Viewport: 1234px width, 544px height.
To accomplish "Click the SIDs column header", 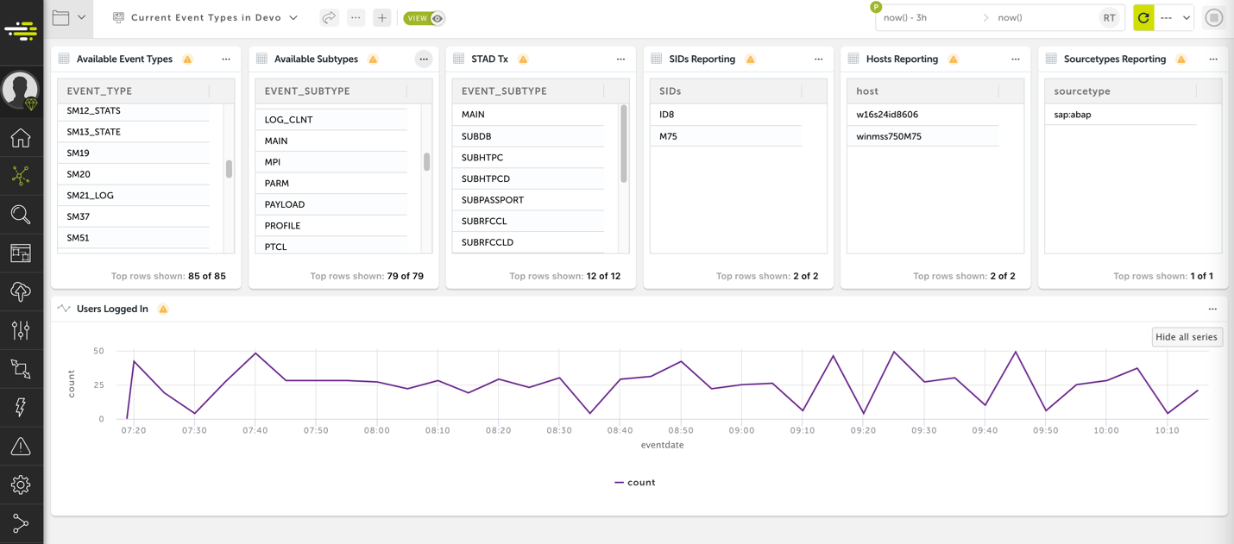I will pyautogui.click(x=726, y=91).
